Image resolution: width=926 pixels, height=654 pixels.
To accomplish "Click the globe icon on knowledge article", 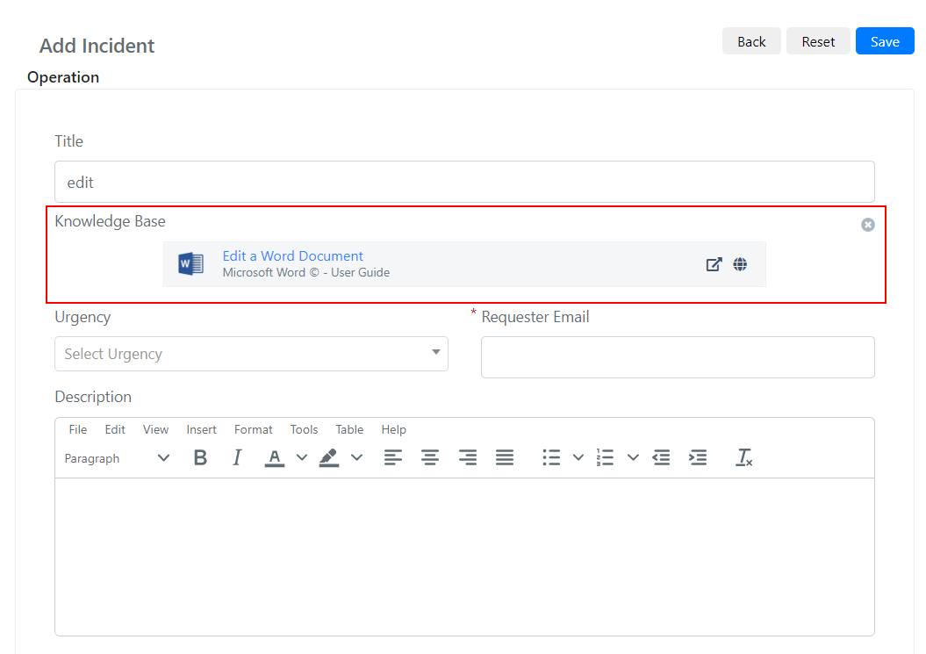I will pos(740,264).
